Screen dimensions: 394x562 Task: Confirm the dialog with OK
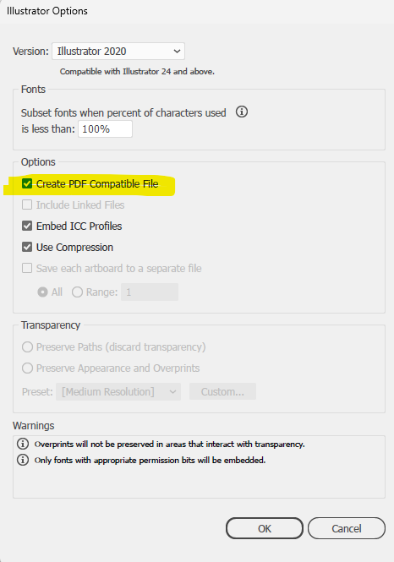pyautogui.click(x=265, y=528)
